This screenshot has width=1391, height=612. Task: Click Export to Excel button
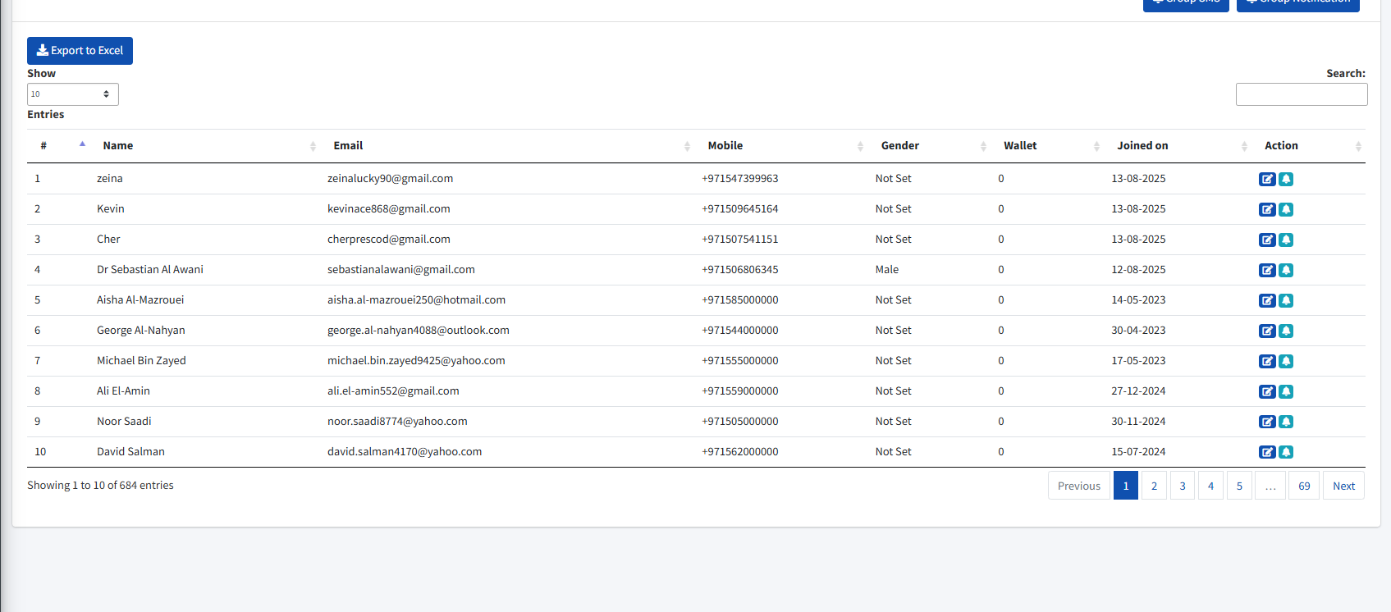tap(80, 51)
